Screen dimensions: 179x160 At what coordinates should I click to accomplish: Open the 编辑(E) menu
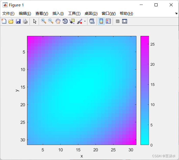pos(25,14)
